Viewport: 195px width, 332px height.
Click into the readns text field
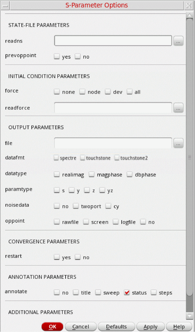point(113,41)
